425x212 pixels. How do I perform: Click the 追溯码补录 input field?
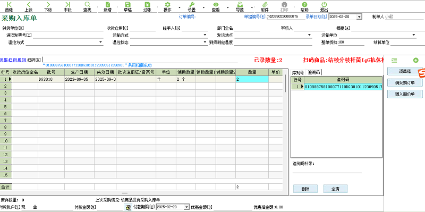tap(327, 170)
